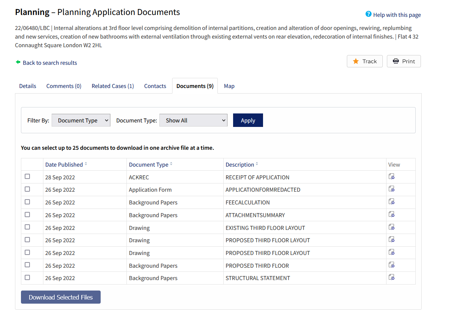Track this planning application

(x=365, y=61)
